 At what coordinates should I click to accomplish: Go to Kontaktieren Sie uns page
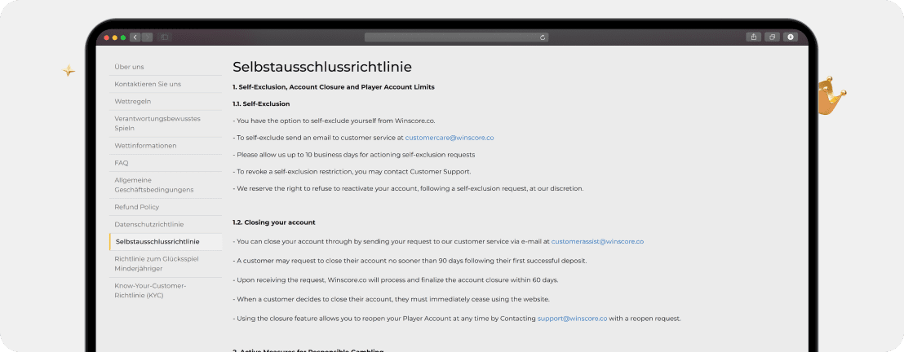148,84
